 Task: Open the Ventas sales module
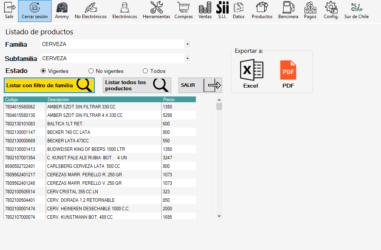[x=205, y=11]
